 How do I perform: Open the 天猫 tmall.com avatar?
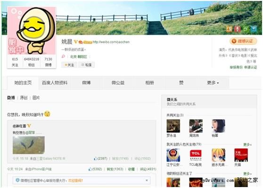point(241,155)
